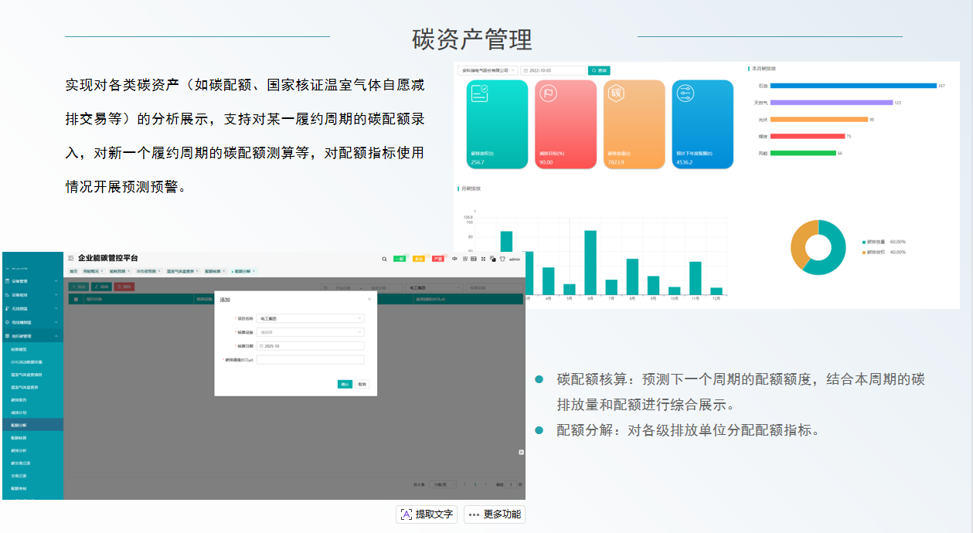This screenshot has width=973, height=533.
Task: Click the mute speaker icon
Action: 455,259
